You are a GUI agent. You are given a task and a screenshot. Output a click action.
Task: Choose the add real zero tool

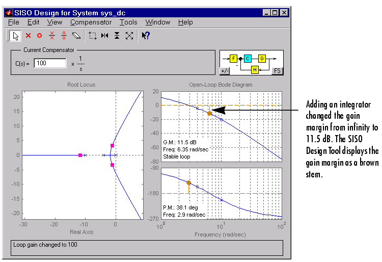point(39,36)
